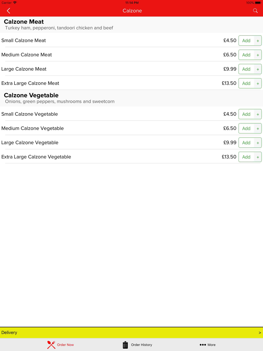The width and height of the screenshot is (263, 351).
Task: Tap plus icon for Extra Large Calzone Meat
Action: coord(258,83)
